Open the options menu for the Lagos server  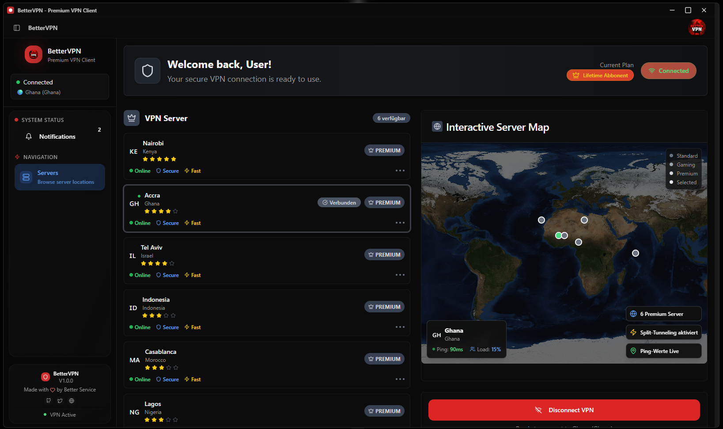400,426
